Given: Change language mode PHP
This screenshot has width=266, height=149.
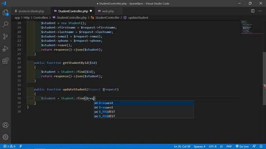Looking at the screenshot, I should pyautogui.click(x=229, y=146).
